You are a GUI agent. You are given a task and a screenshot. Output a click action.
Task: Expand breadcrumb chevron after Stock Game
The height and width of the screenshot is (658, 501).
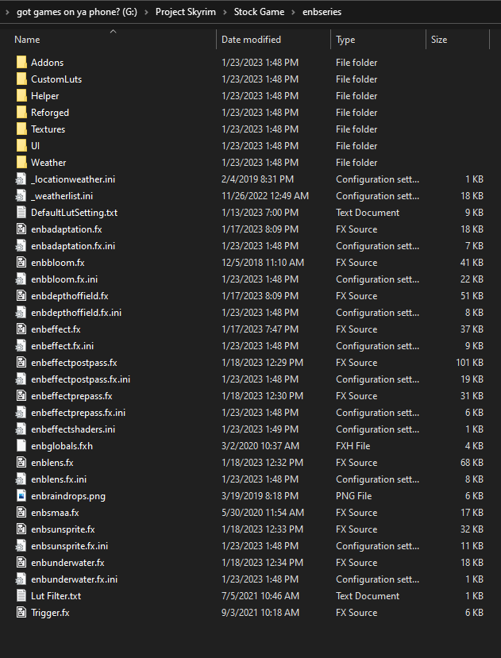point(293,12)
